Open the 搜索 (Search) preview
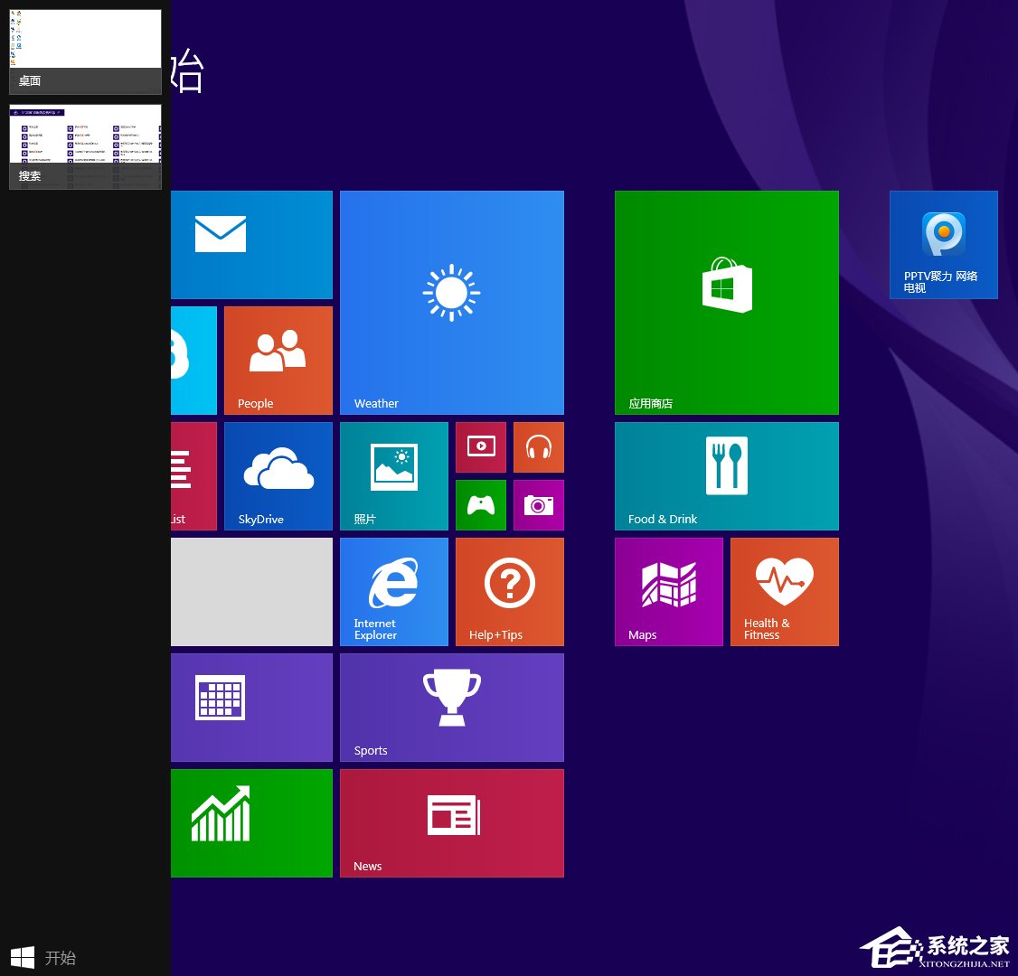Screen dimensions: 1018x976 click(84, 145)
